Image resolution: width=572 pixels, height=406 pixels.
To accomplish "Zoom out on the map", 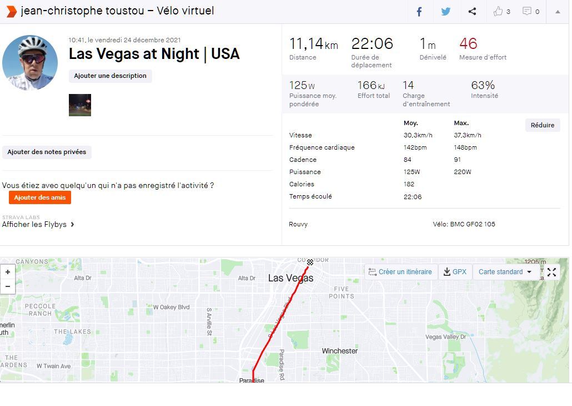I will [8, 286].
